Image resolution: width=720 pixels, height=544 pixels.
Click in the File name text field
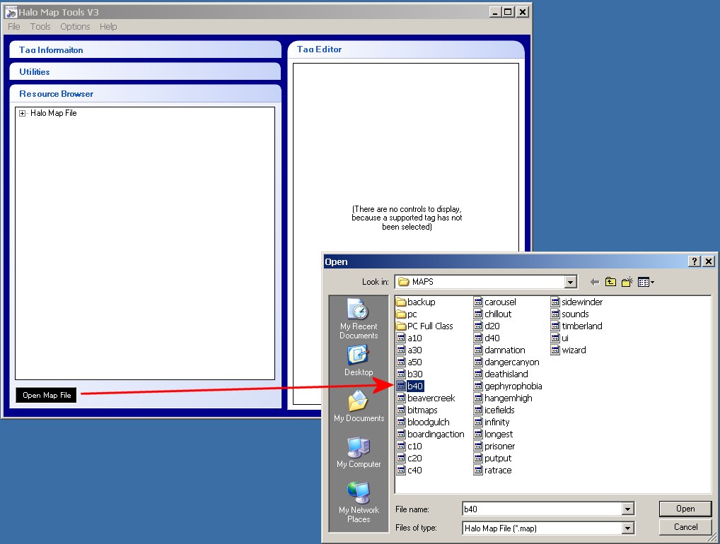(x=541, y=509)
